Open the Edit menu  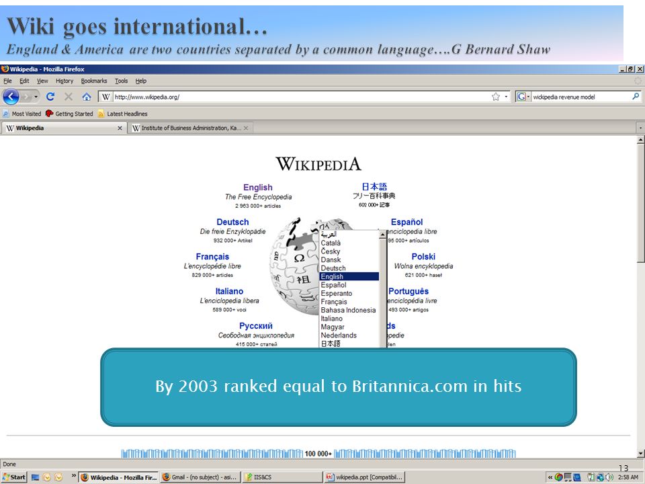(x=24, y=81)
